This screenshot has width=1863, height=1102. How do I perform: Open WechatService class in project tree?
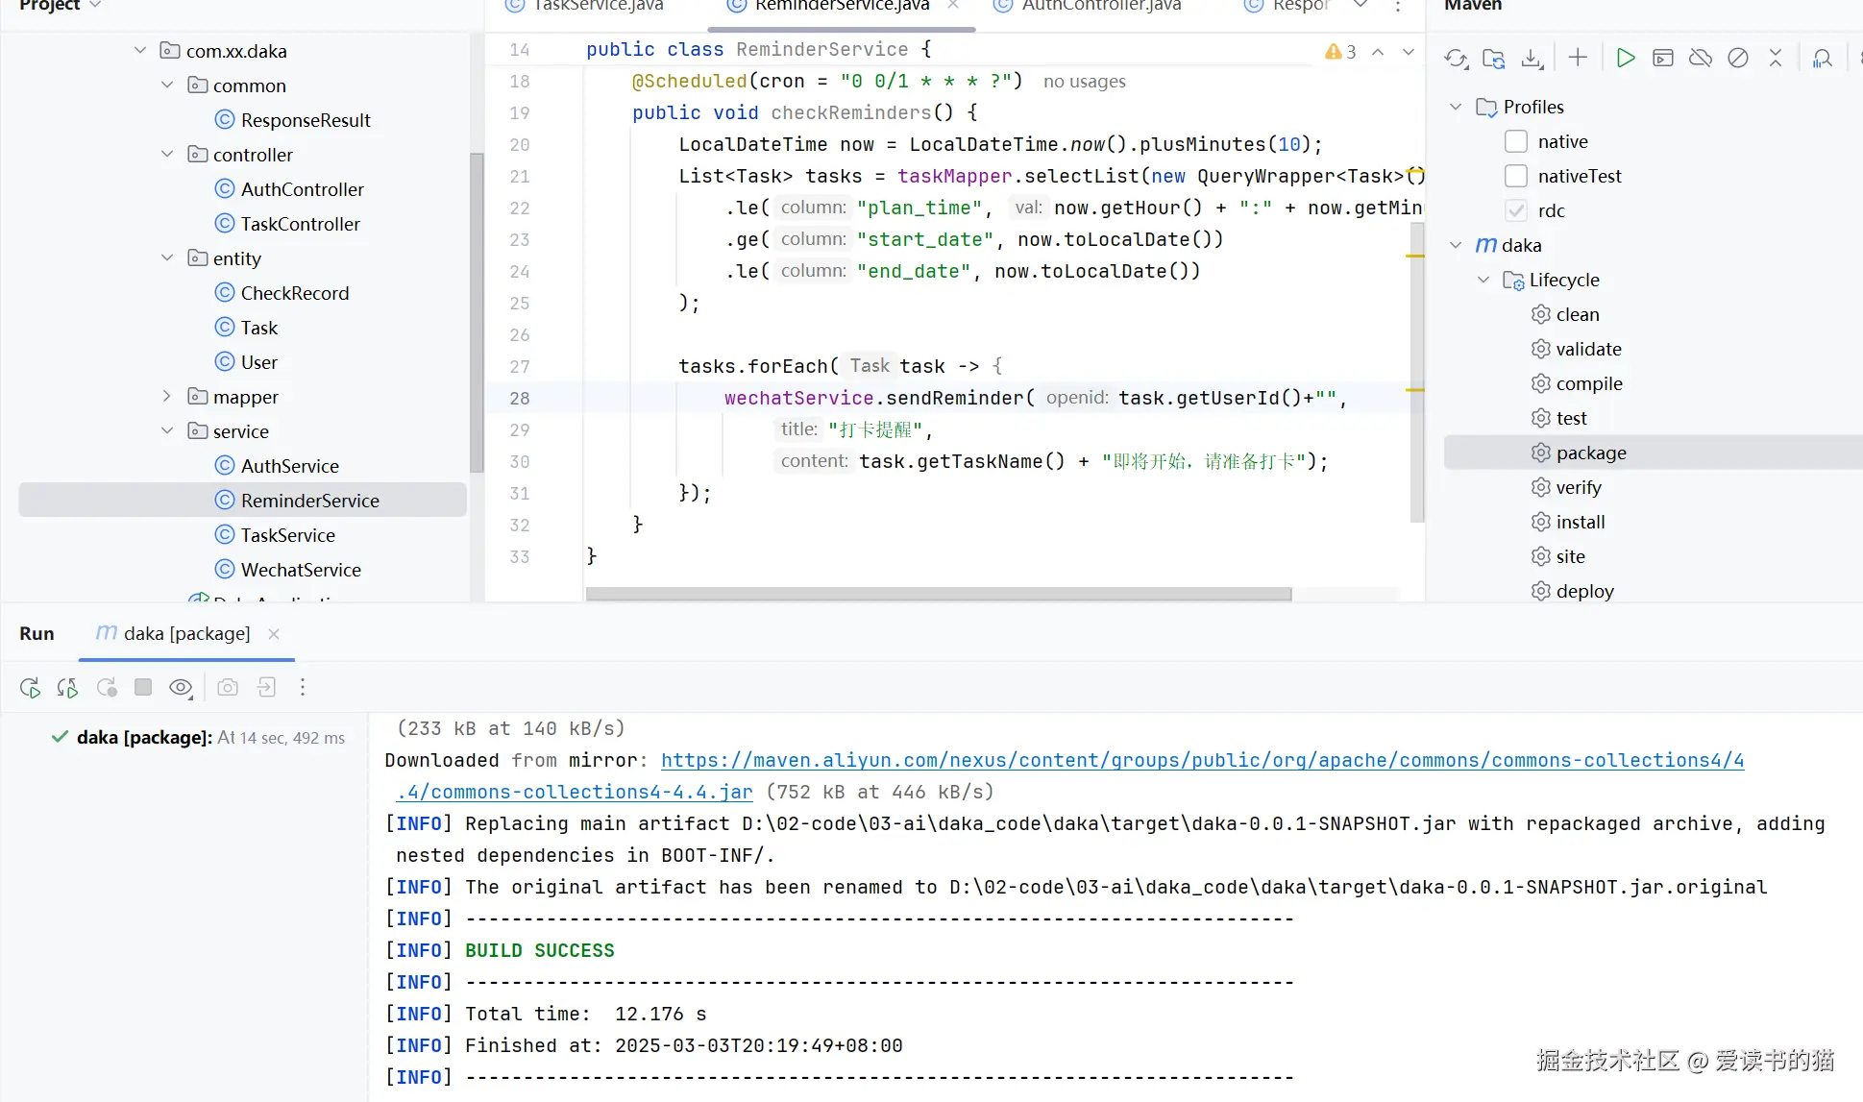point(301,571)
